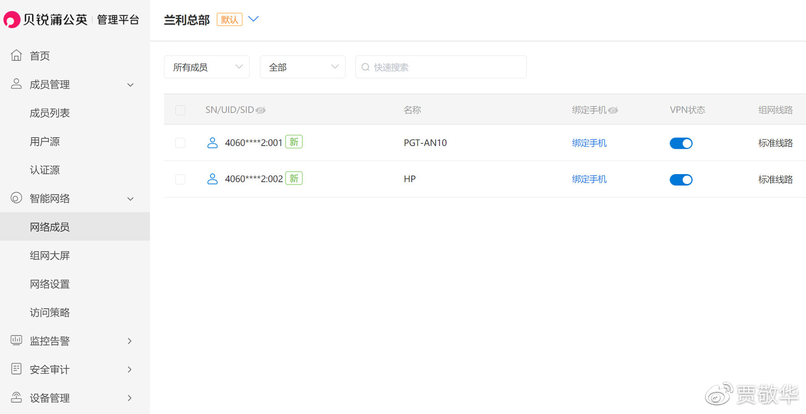Click the name HP

410,179
